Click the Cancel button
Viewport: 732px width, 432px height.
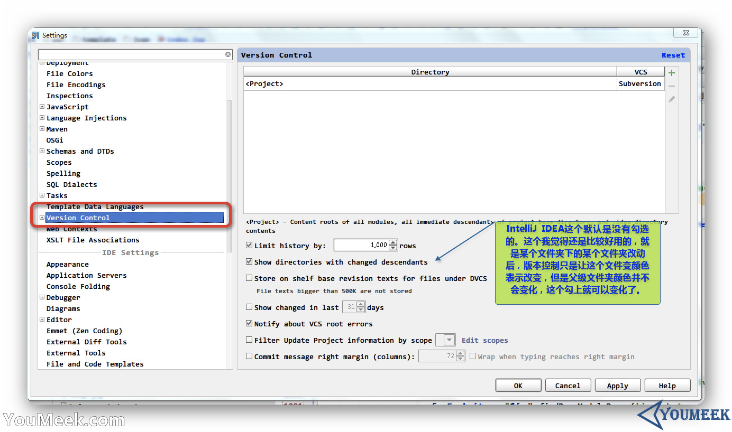[568, 386]
